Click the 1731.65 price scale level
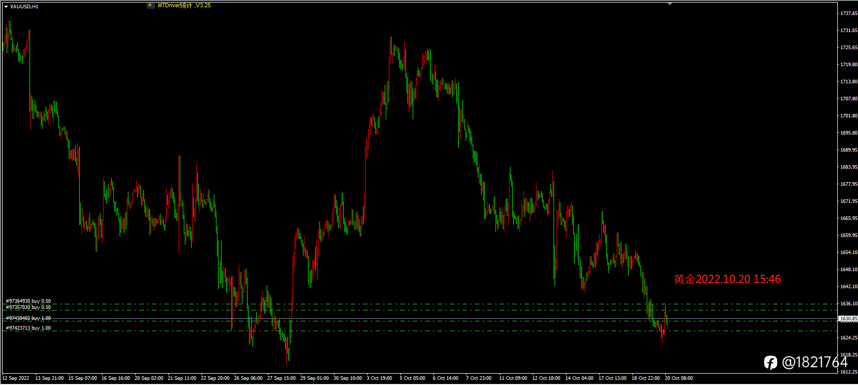Screen dimensions: 858x385 849,31
